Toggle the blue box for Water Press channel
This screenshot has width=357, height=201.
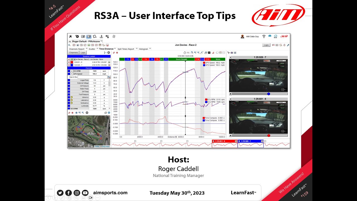[69, 89]
